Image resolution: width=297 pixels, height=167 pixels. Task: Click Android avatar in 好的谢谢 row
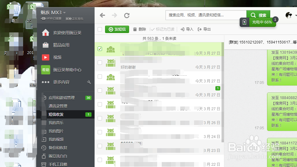tap(111, 63)
